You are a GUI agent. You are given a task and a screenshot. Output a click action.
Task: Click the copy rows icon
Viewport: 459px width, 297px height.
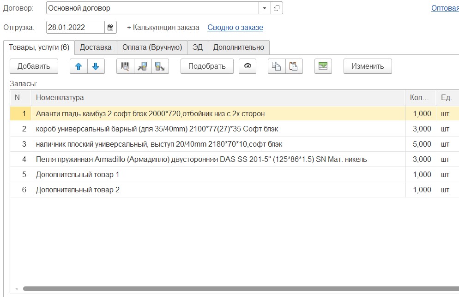pyautogui.click(x=277, y=66)
